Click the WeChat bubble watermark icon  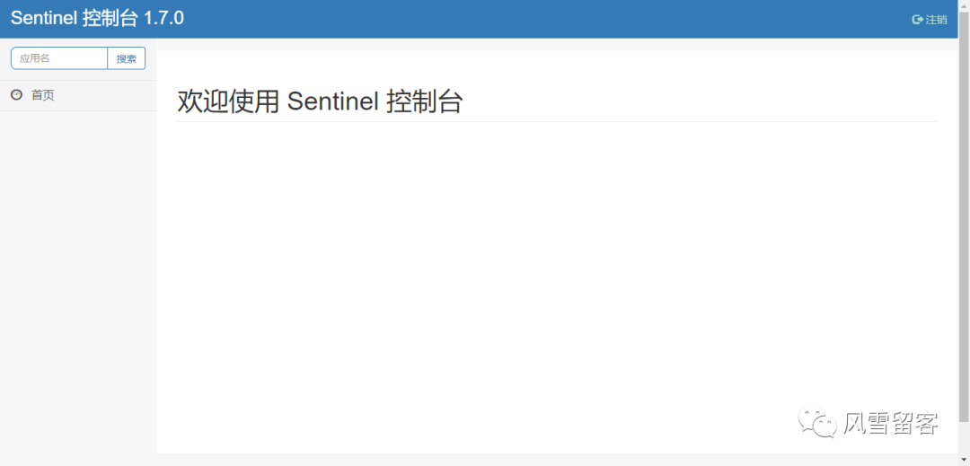pos(818,422)
